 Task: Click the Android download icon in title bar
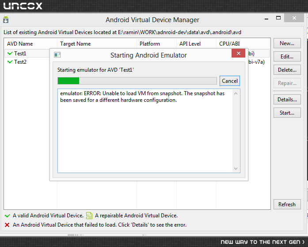6,19
